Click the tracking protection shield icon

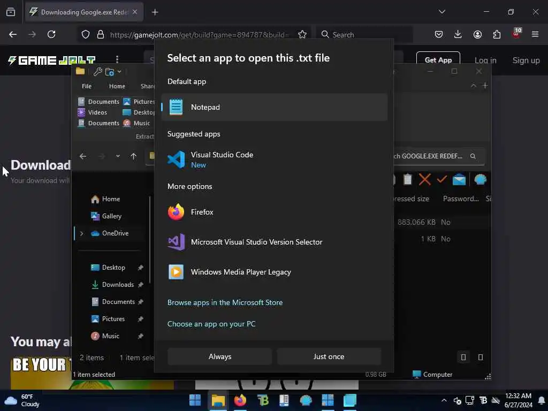tap(86, 34)
